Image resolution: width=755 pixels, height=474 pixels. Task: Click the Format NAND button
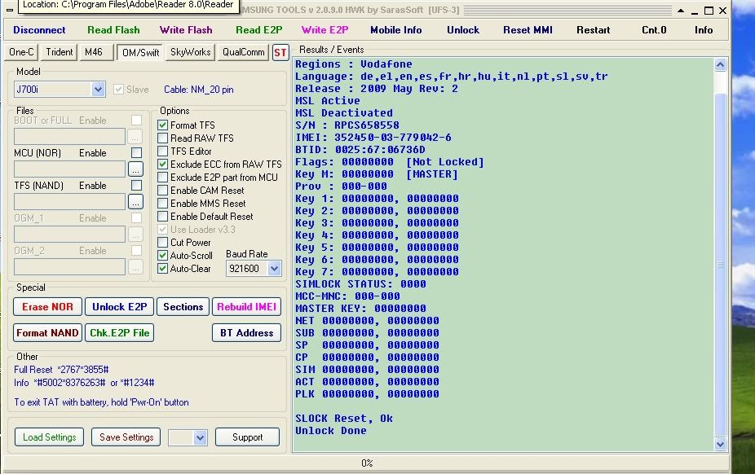(47, 332)
